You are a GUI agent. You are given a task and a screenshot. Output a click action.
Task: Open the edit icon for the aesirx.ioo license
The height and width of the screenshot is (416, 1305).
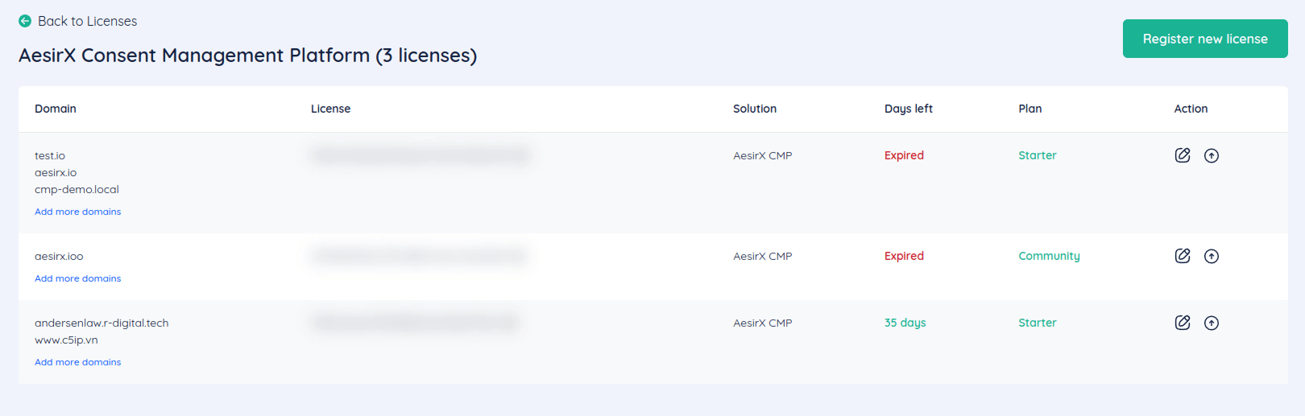1183,256
